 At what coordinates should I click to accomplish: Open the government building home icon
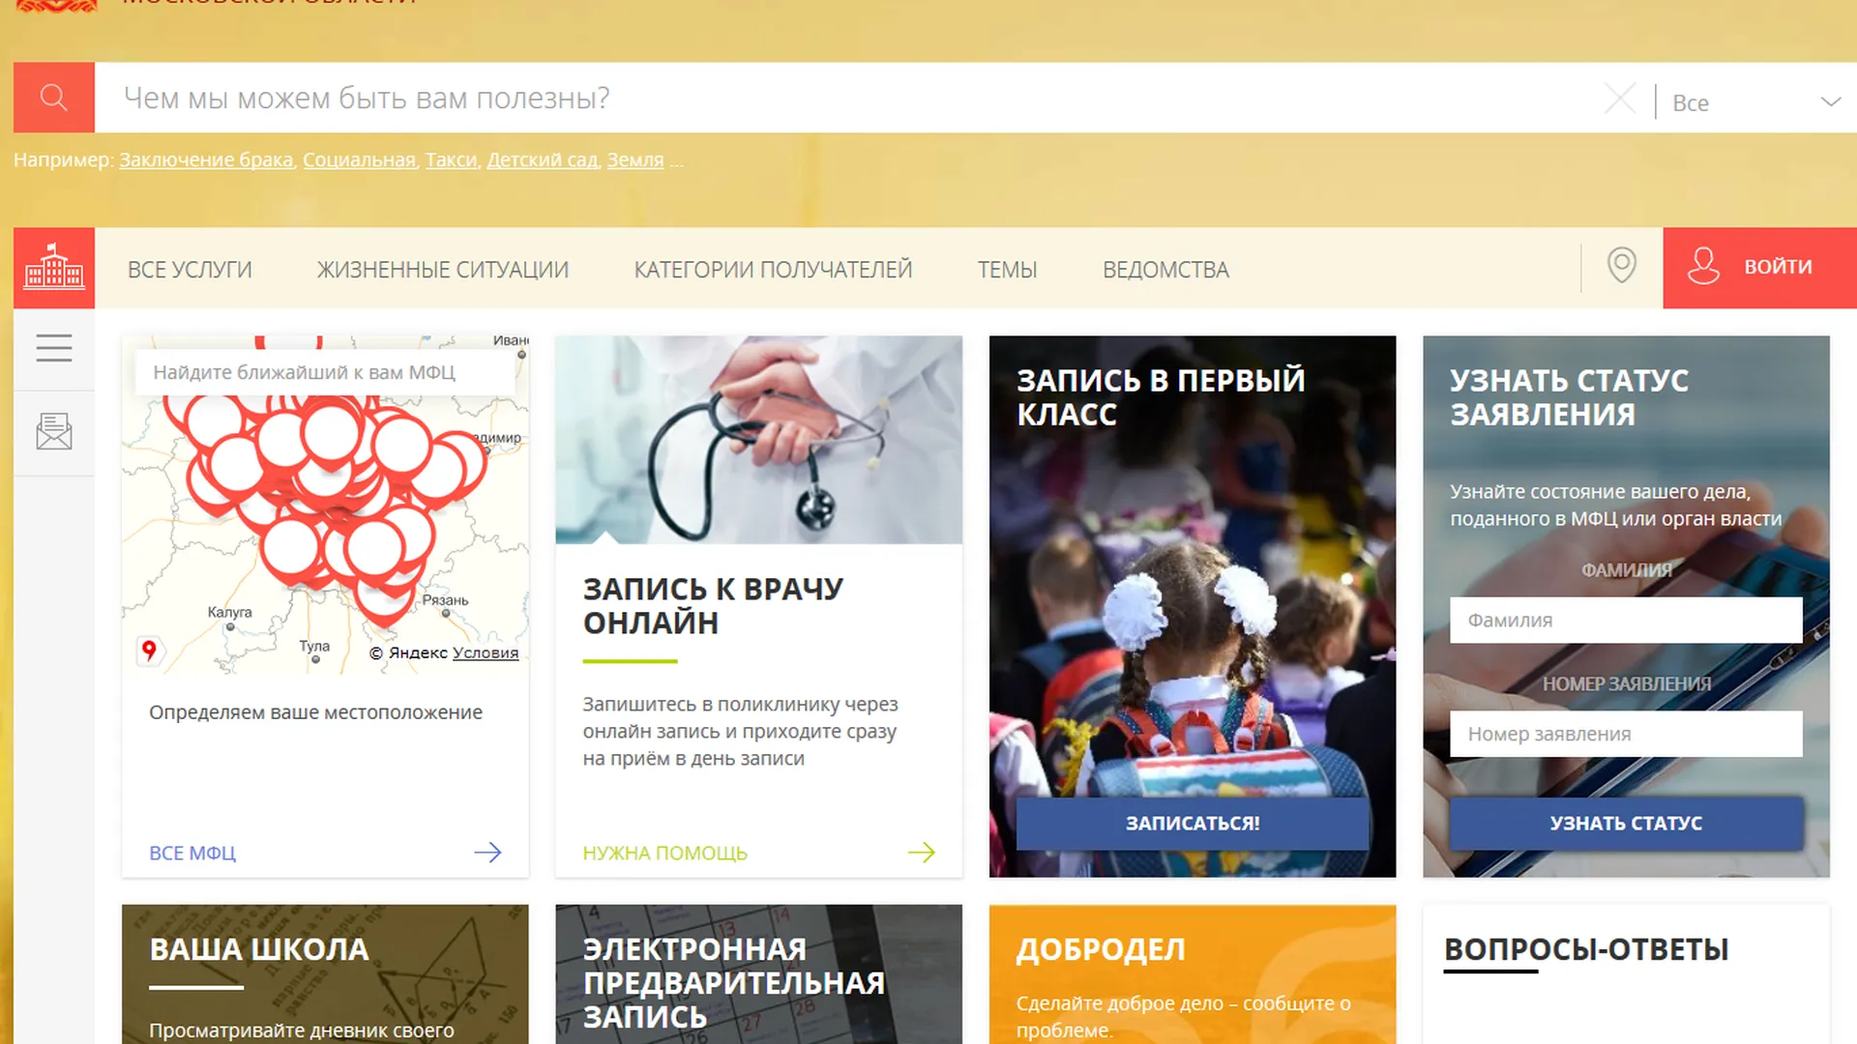pyautogui.click(x=54, y=268)
